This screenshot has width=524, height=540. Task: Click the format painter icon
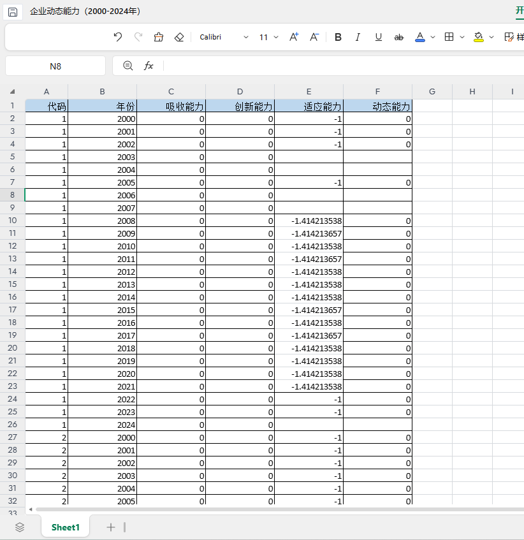tap(159, 37)
